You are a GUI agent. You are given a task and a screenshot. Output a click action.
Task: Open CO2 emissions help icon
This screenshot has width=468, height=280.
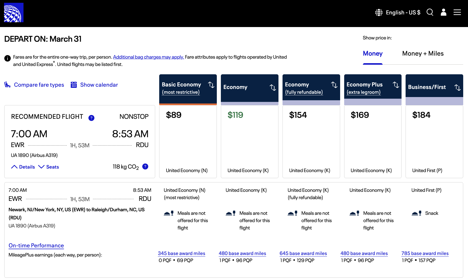click(x=145, y=166)
